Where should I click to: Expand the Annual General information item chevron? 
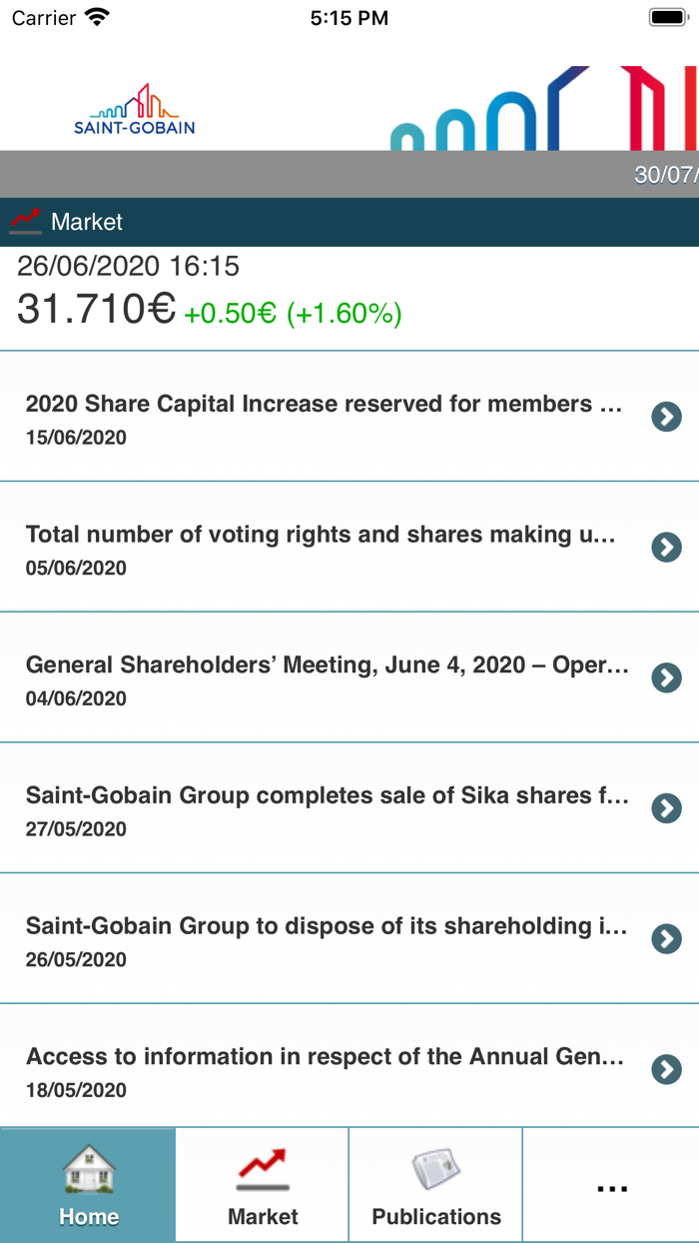pyautogui.click(x=666, y=1069)
